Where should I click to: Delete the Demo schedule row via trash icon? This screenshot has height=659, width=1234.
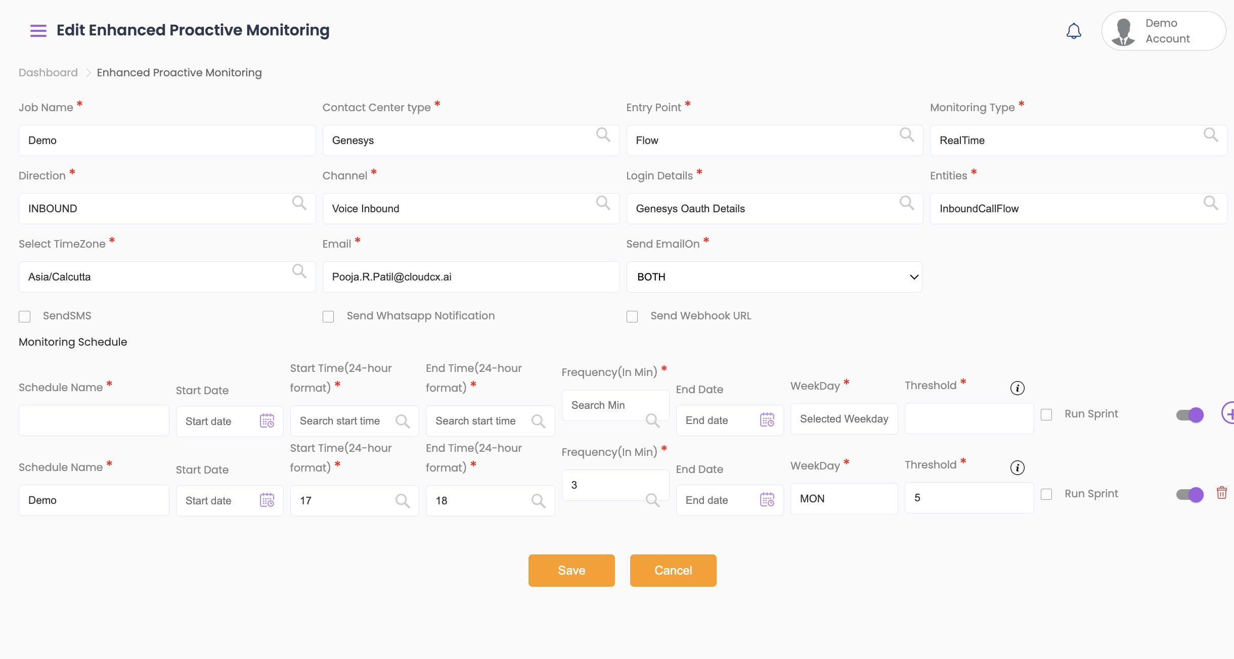[x=1221, y=493]
